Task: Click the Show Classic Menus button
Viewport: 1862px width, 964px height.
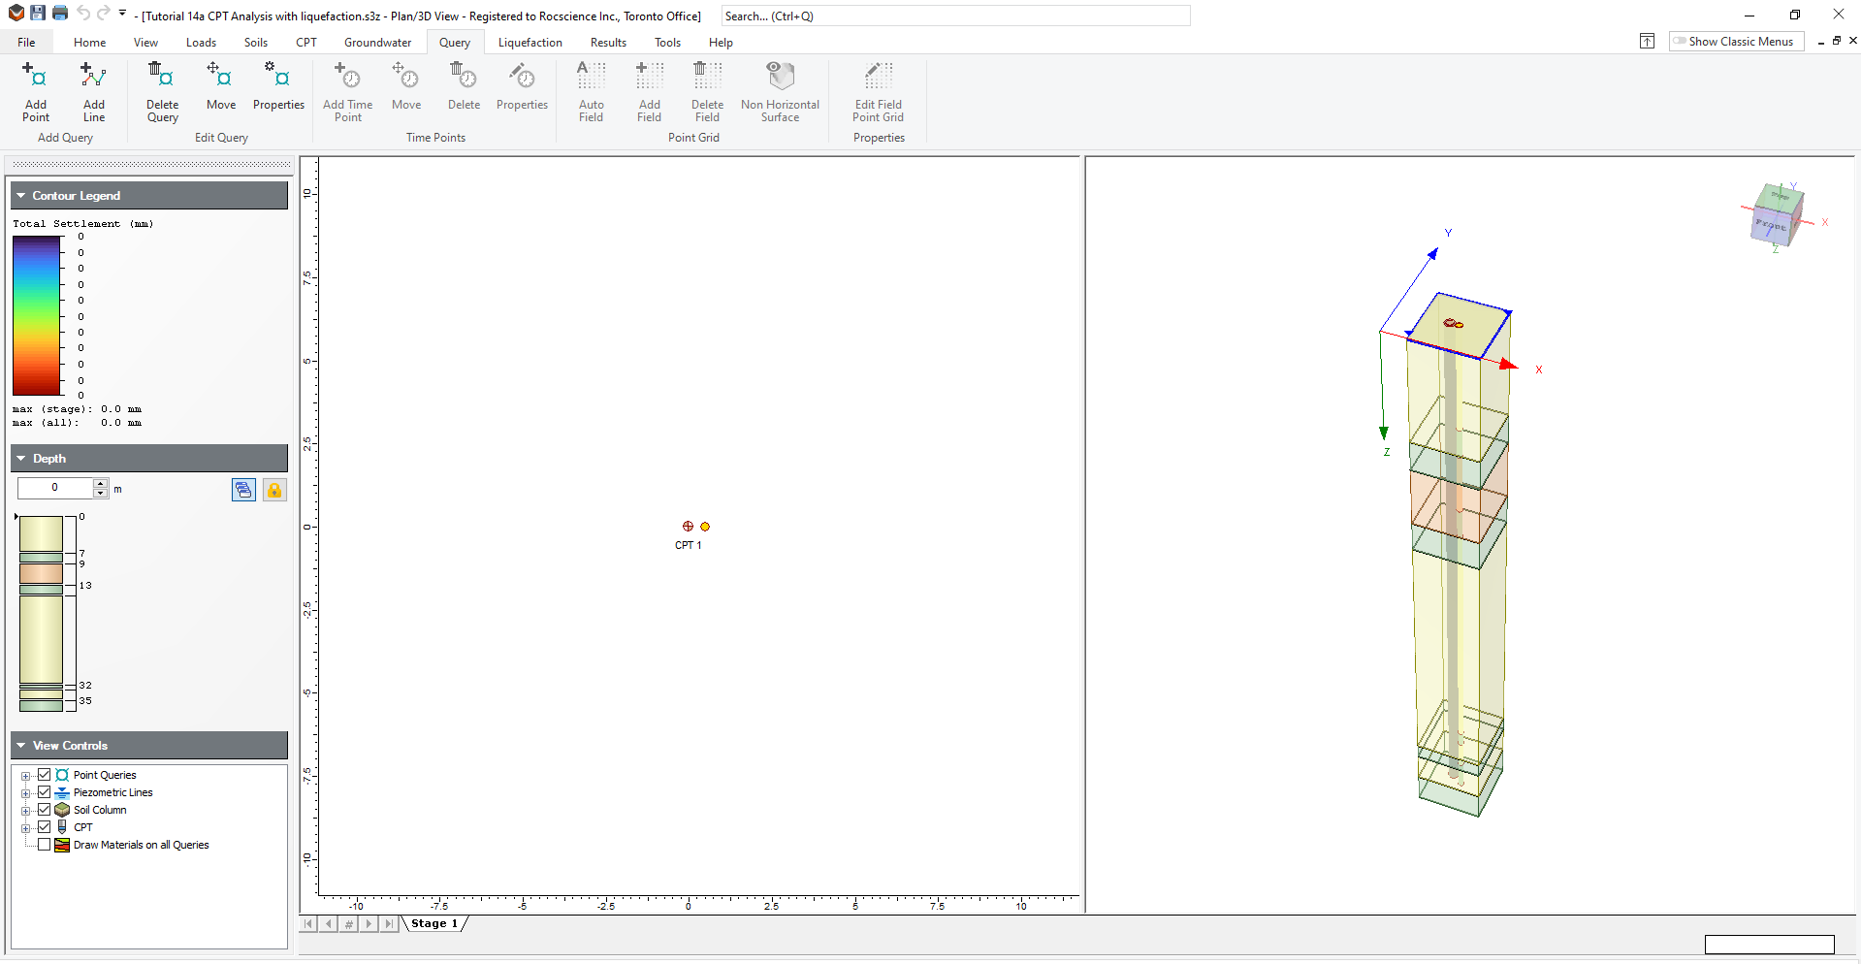Action: point(1735,41)
